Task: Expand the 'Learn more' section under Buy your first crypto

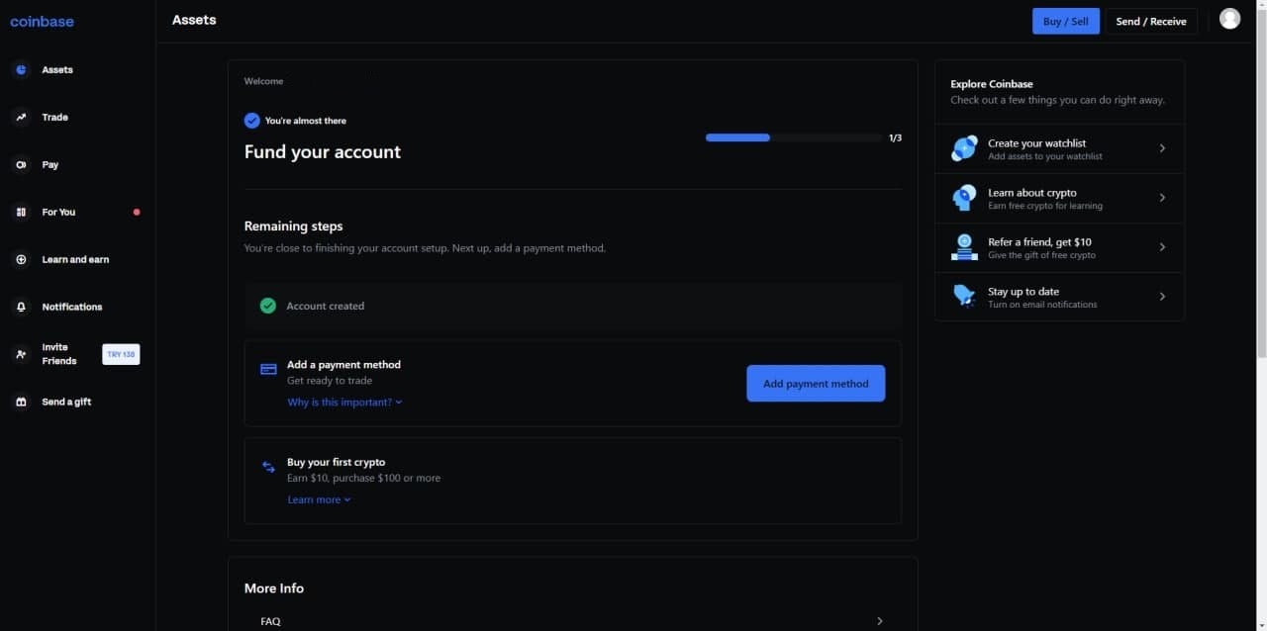Action: [x=319, y=499]
